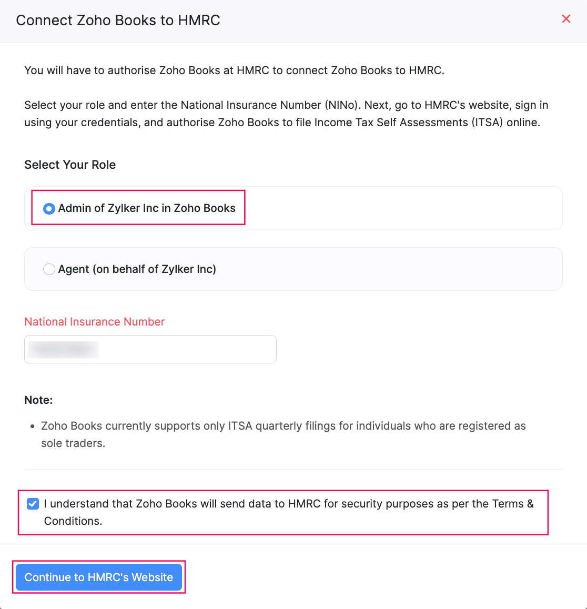
Task: Click the Select Your Role heading
Action: click(x=70, y=165)
